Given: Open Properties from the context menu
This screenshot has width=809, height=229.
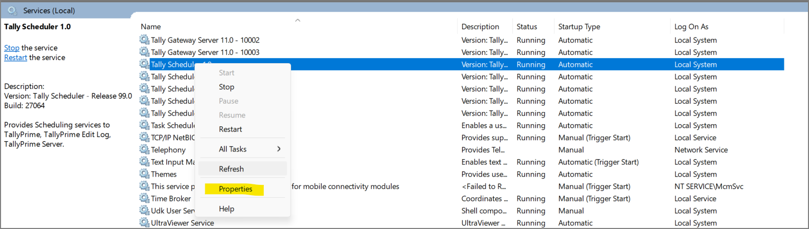Looking at the screenshot, I should pos(235,189).
